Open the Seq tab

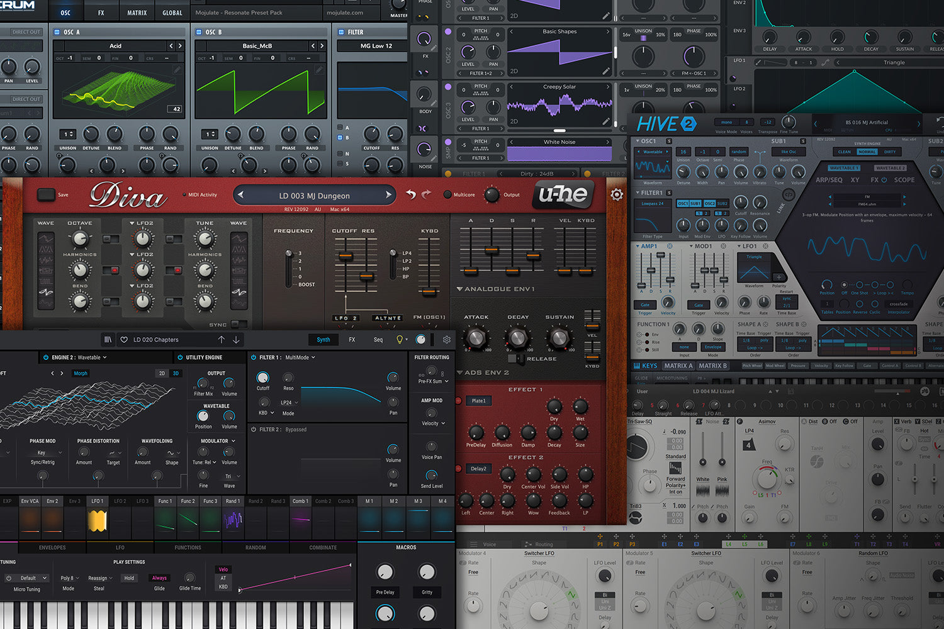(378, 340)
